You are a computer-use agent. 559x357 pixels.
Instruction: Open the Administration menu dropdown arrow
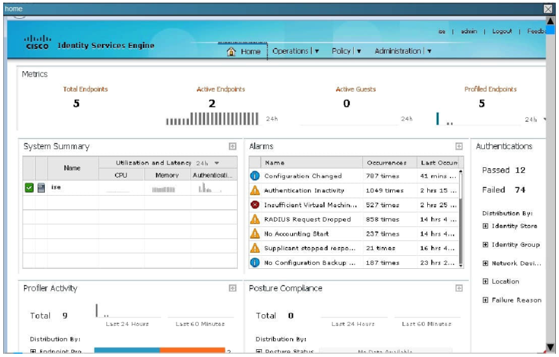pos(429,51)
